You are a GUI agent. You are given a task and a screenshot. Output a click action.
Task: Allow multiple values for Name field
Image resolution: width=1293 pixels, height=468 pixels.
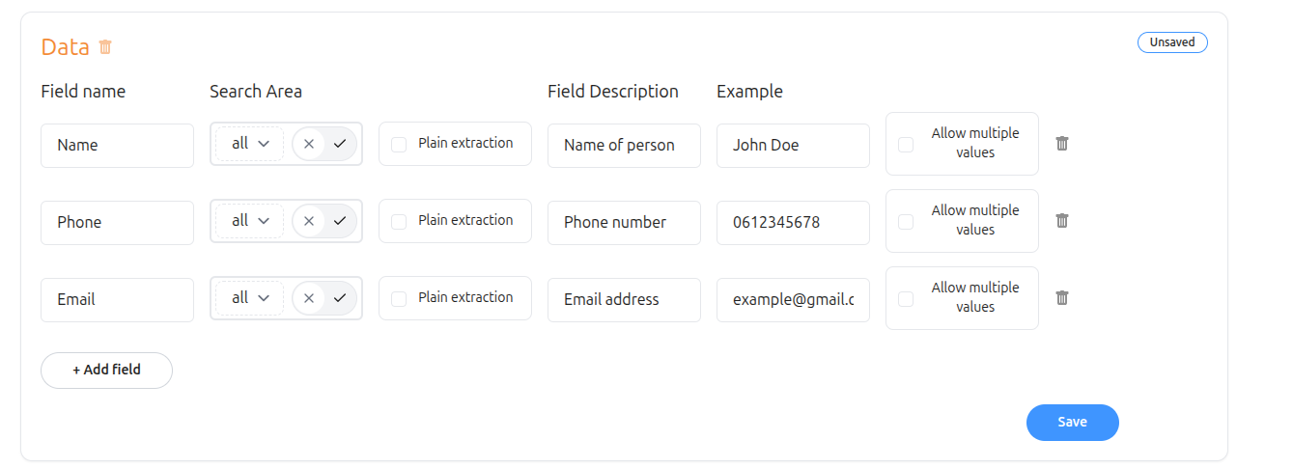pyautogui.click(x=906, y=145)
